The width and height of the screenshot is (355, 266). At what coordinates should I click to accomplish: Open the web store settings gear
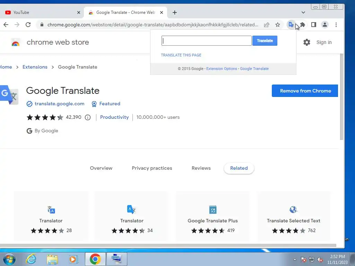[x=306, y=42]
